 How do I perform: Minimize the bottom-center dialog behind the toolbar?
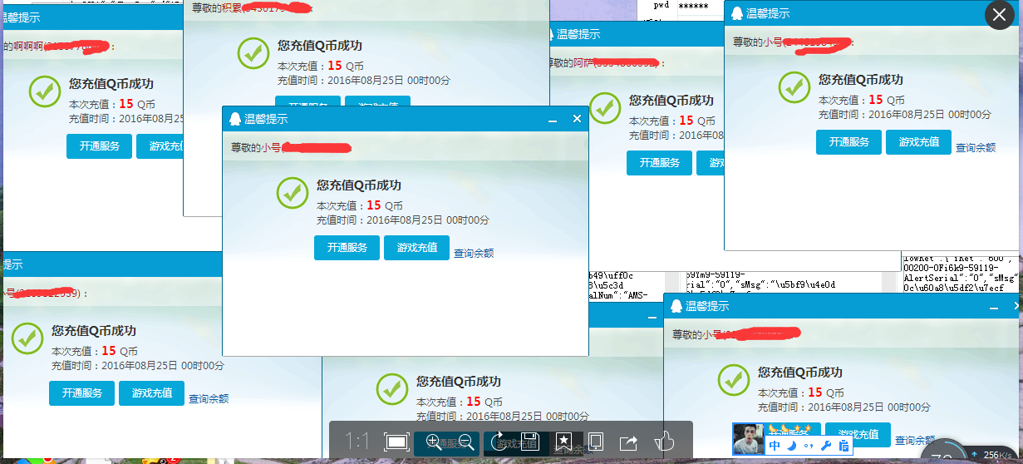pos(652,316)
